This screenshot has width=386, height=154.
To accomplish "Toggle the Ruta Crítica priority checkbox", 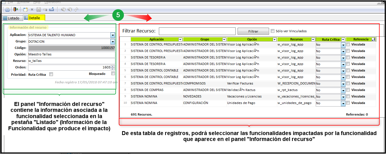I will 51,74.
